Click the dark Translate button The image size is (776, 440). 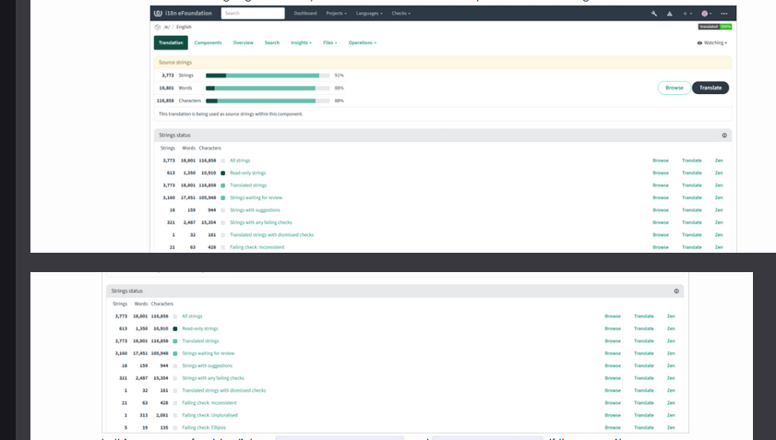pyautogui.click(x=710, y=88)
